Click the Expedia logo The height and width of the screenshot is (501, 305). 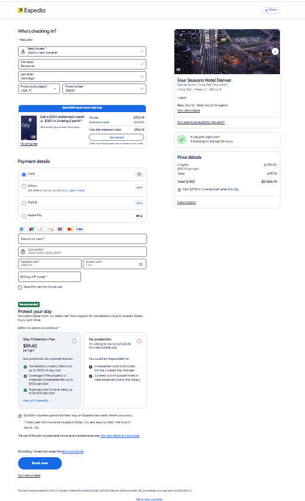click(x=31, y=11)
